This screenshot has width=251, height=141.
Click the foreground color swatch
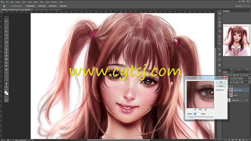[x=6, y=92]
